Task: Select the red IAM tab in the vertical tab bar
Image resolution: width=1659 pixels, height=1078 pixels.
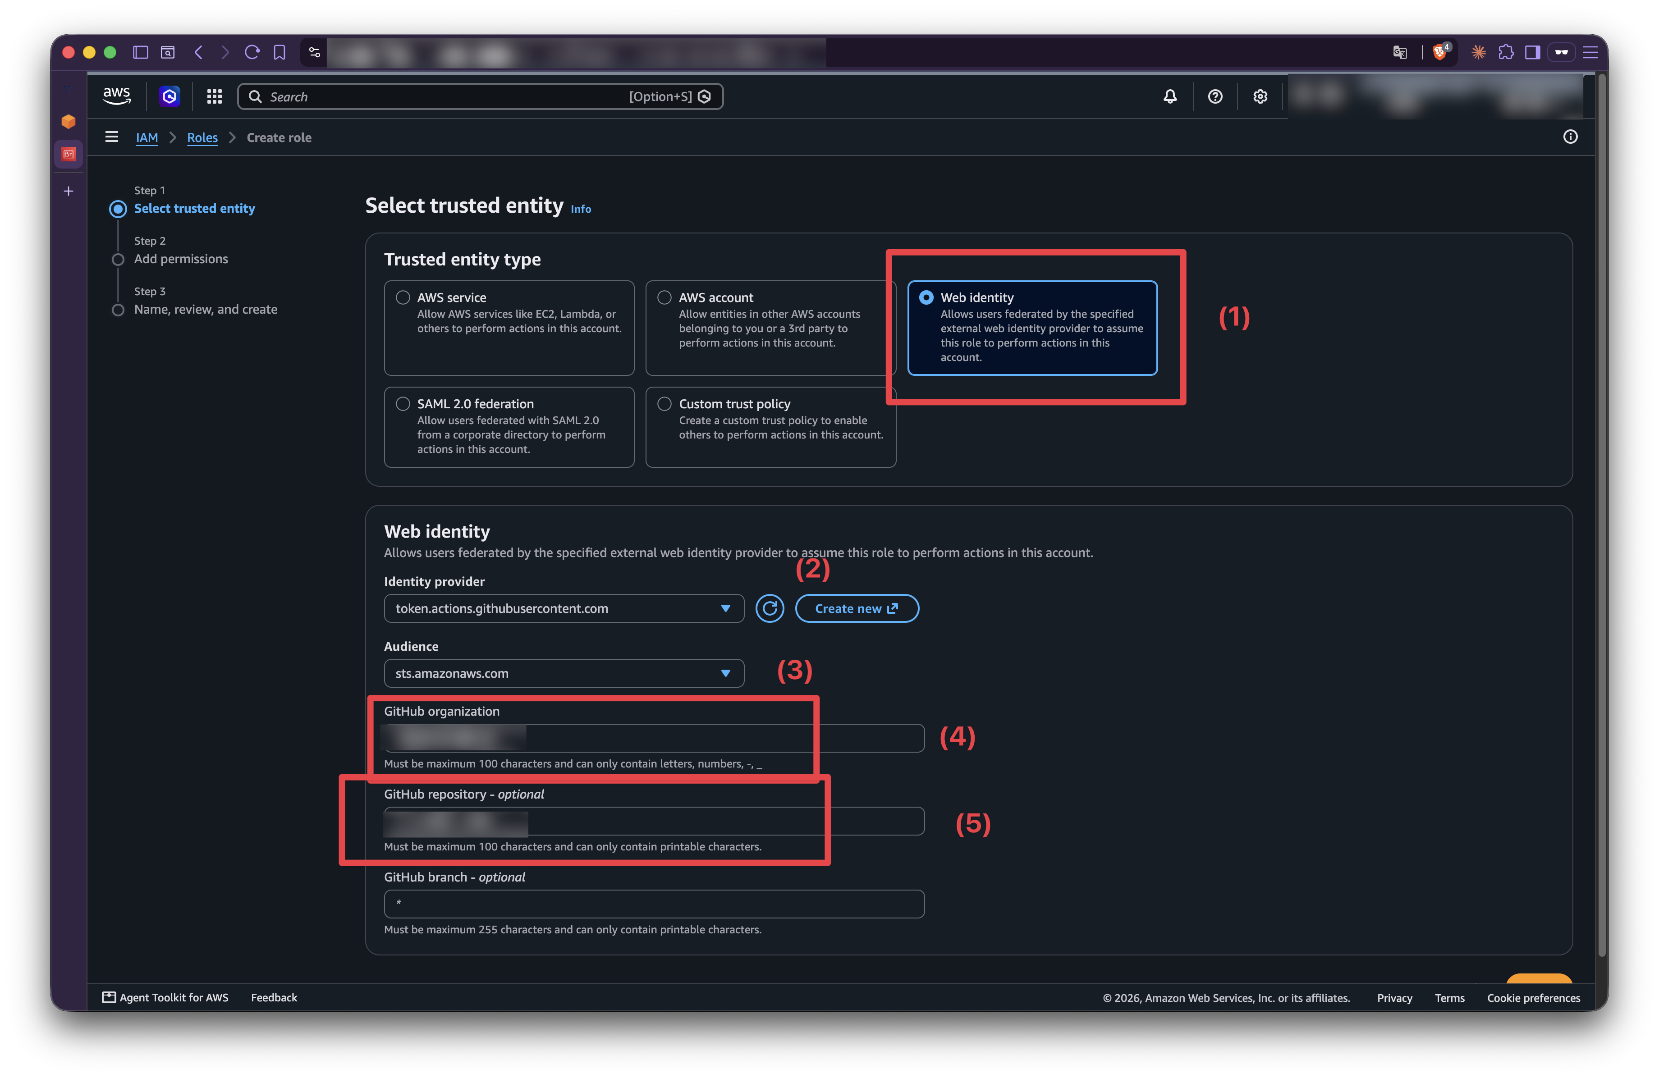Action: [69, 154]
